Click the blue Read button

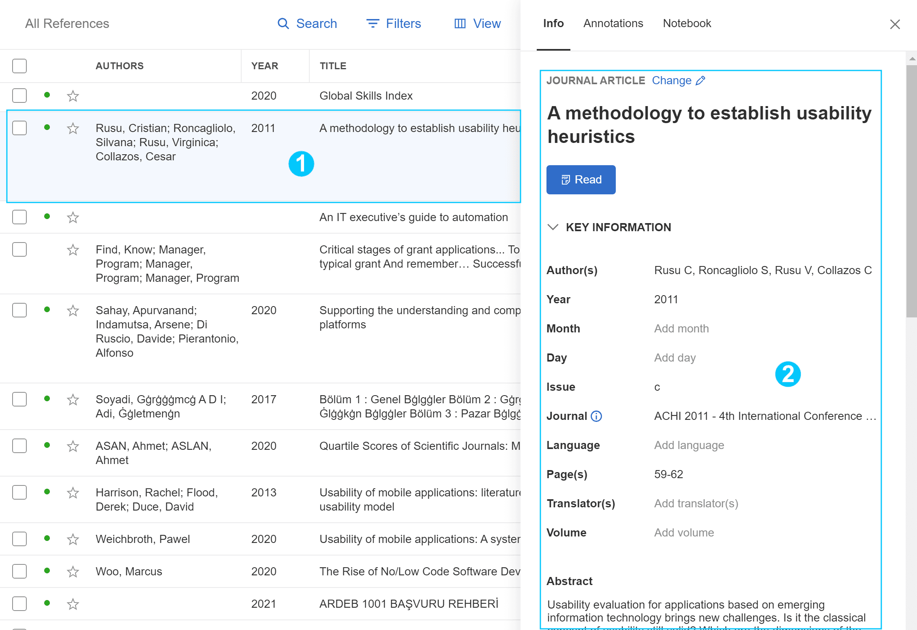(581, 180)
